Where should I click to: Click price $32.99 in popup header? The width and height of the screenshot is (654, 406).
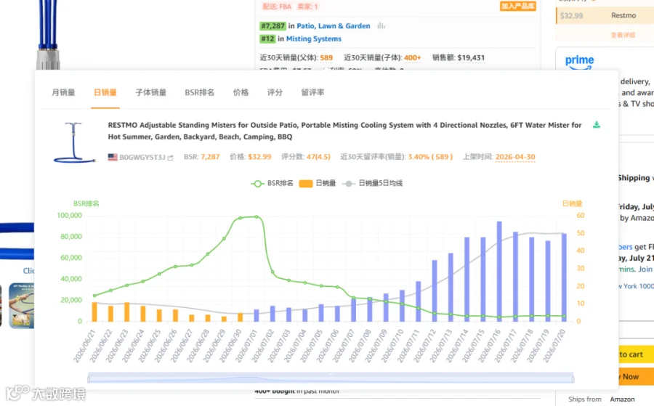259,157
